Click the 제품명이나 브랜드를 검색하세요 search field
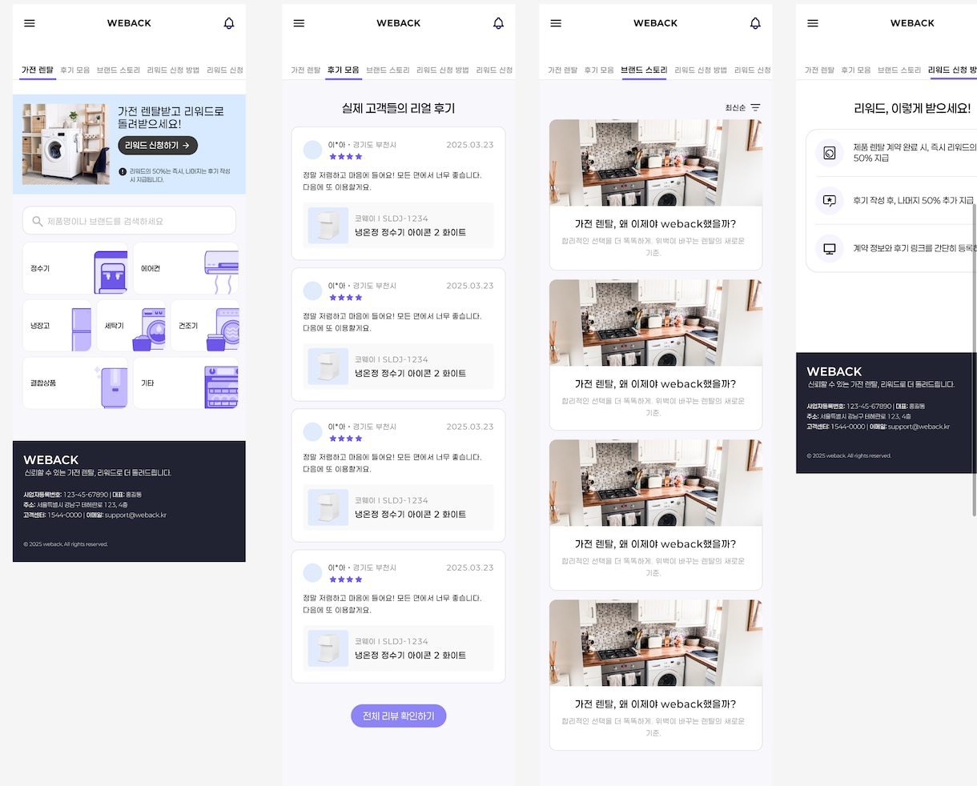977x786 pixels. pos(129,221)
